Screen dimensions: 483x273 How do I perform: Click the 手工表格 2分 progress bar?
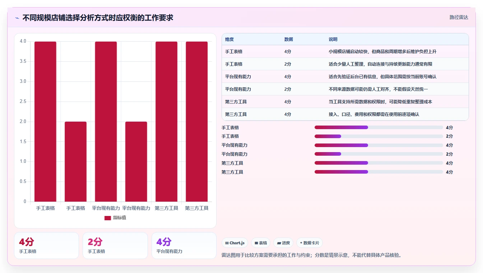[x=378, y=136]
